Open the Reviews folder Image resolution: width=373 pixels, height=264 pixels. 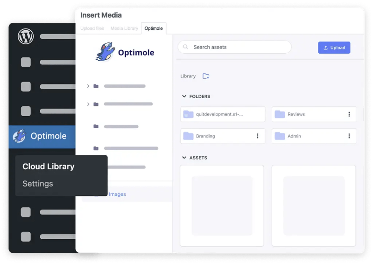tap(314, 114)
